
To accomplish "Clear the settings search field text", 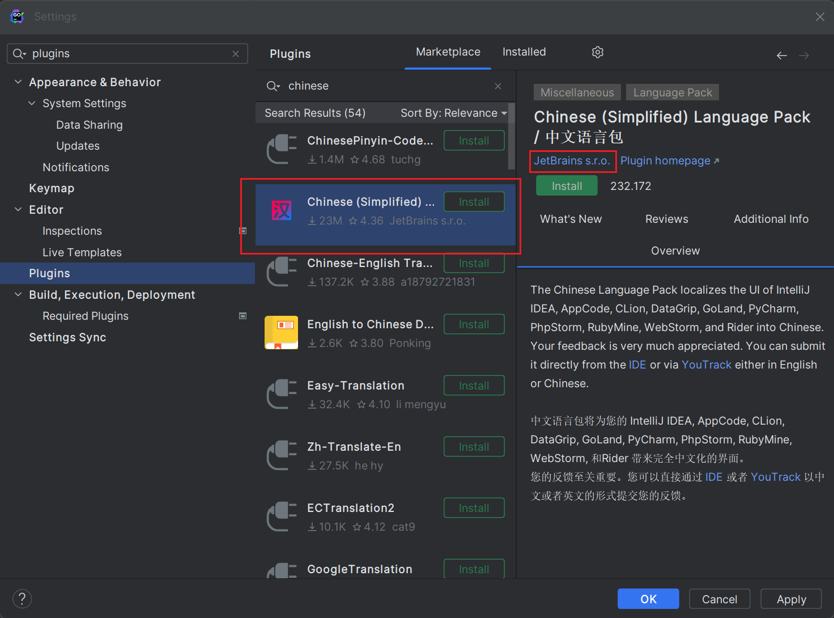I will 236,54.
